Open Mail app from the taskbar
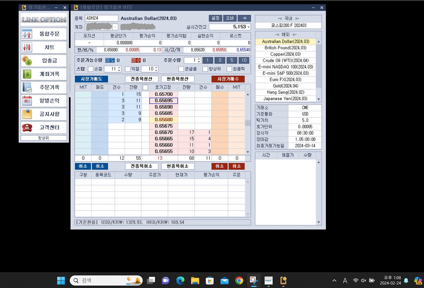 pos(224,281)
